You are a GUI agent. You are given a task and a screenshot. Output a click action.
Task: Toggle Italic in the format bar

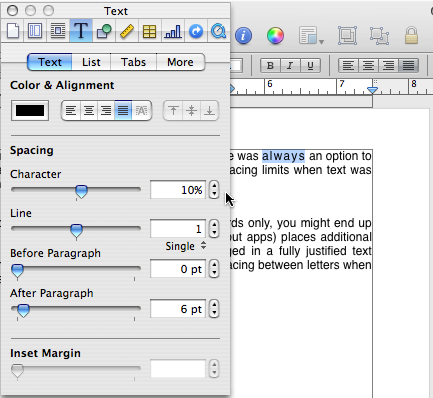(x=290, y=65)
